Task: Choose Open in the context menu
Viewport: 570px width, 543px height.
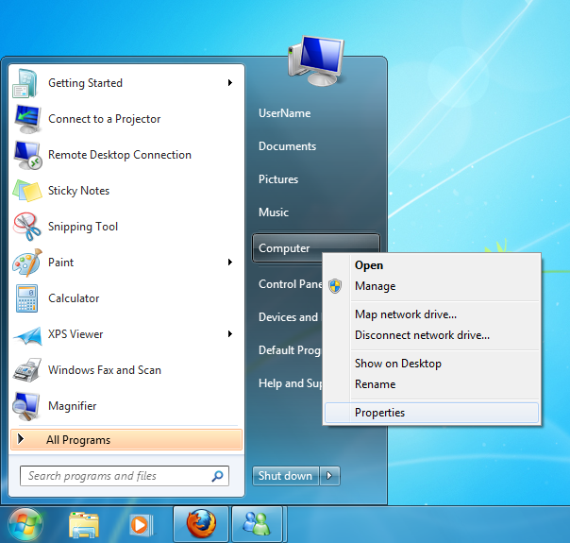Action: 431,265
